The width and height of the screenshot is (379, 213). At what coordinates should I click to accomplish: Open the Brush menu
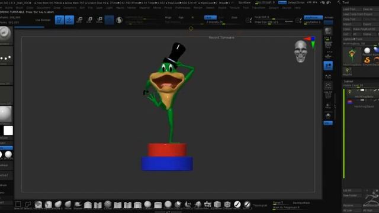20,8
